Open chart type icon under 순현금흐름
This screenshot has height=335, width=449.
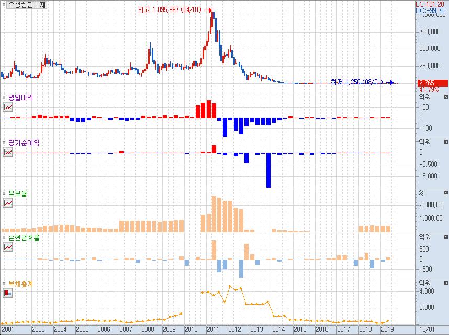click(8, 247)
